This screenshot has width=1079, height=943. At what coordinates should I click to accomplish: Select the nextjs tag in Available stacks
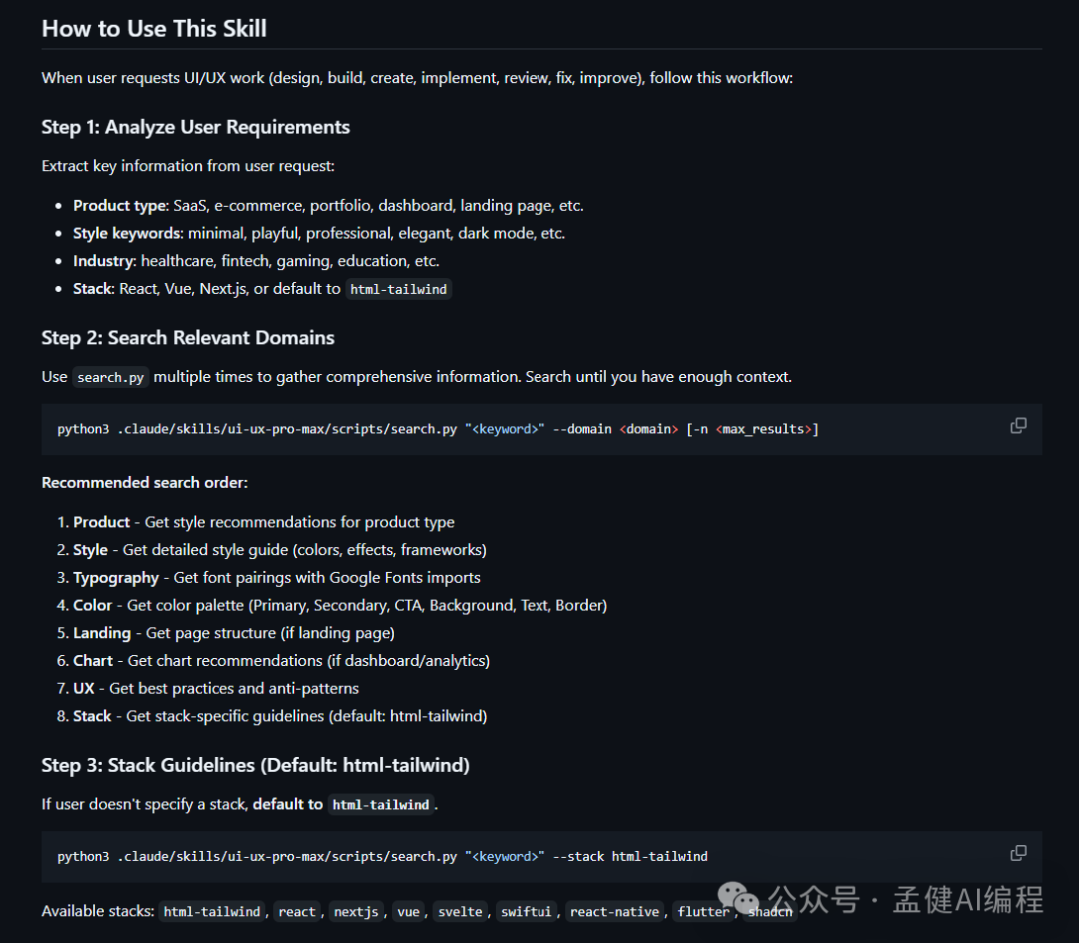[357, 912]
